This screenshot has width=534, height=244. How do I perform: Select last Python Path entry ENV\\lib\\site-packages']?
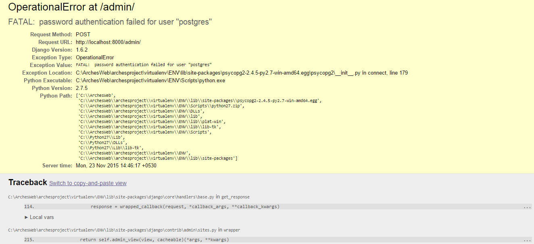158,158
